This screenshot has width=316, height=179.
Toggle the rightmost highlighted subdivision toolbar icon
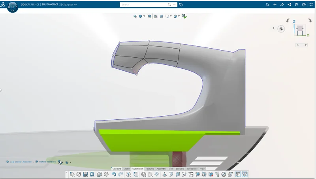tap(245, 174)
